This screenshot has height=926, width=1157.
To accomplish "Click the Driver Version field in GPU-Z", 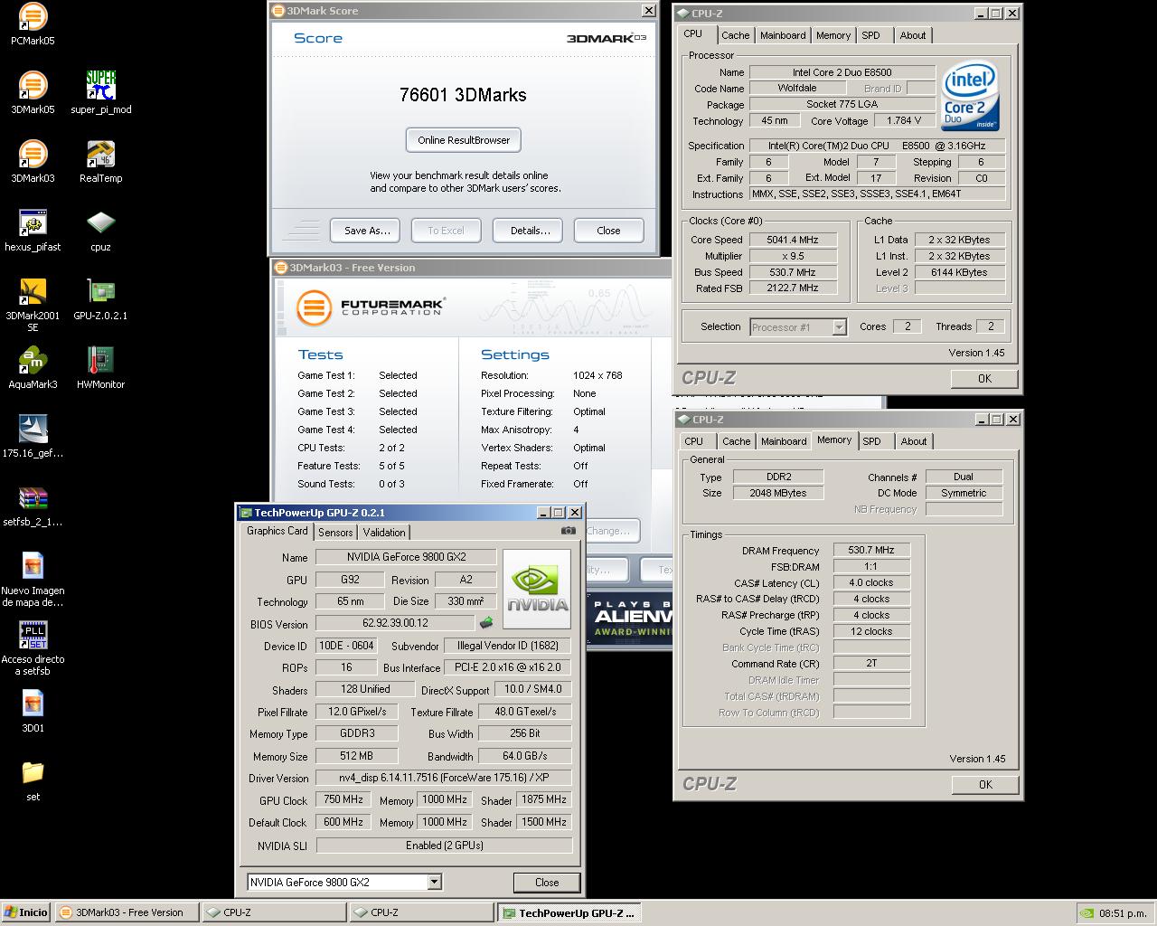I will click(x=444, y=778).
